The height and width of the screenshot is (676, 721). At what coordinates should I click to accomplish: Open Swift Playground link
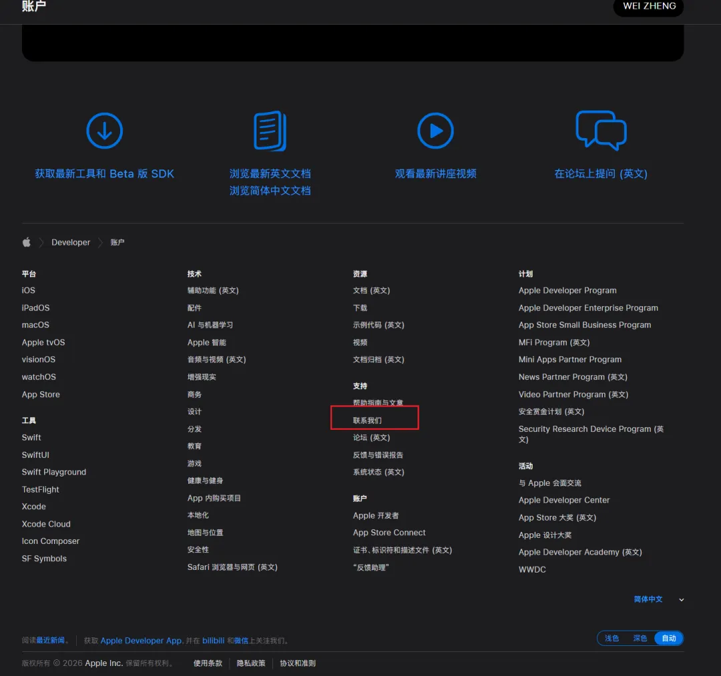click(x=54, y=472)
